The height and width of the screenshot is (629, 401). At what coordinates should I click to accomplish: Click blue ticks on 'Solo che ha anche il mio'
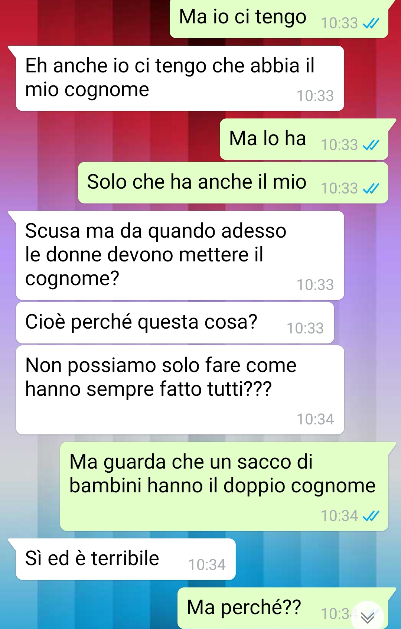tap(371, 189)
